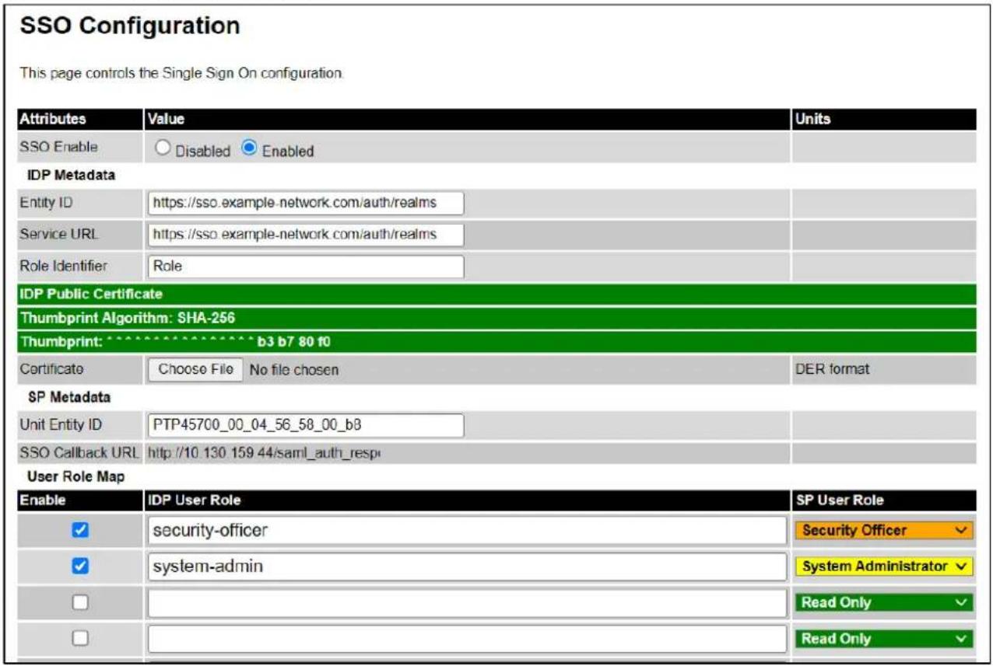Click the system-admin IDP User Role field
The width and height of the screenshot is (993, 666).
[466, 567]
